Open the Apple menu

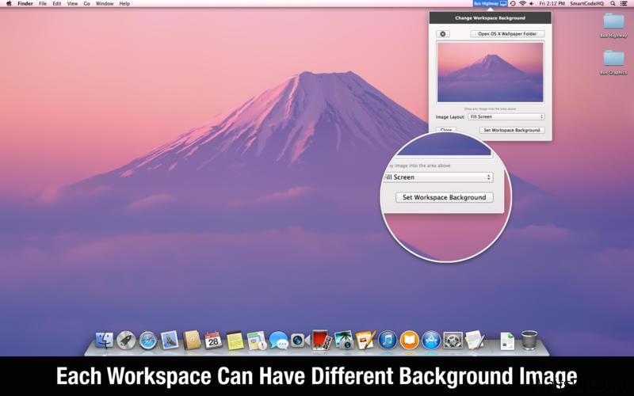coord(9,3)
